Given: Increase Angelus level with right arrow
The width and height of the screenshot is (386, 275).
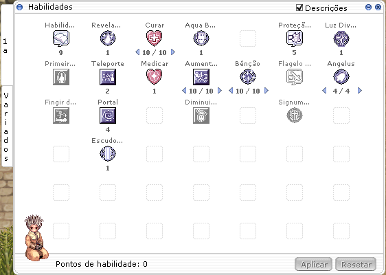Looking at the screenshot, I should coord(360,91).
